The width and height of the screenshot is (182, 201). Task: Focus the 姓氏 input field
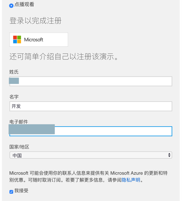[91, 81]
